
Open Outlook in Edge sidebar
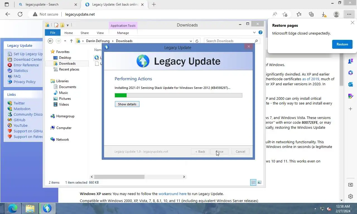(351, 84)
